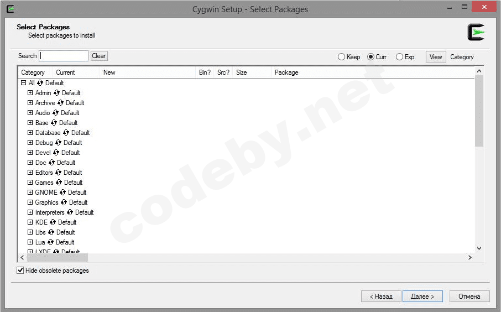Expand the Base category

[30, 122]
